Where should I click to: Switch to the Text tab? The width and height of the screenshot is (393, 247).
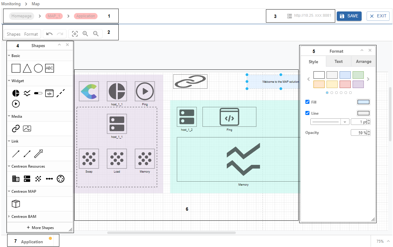point(338,61)
